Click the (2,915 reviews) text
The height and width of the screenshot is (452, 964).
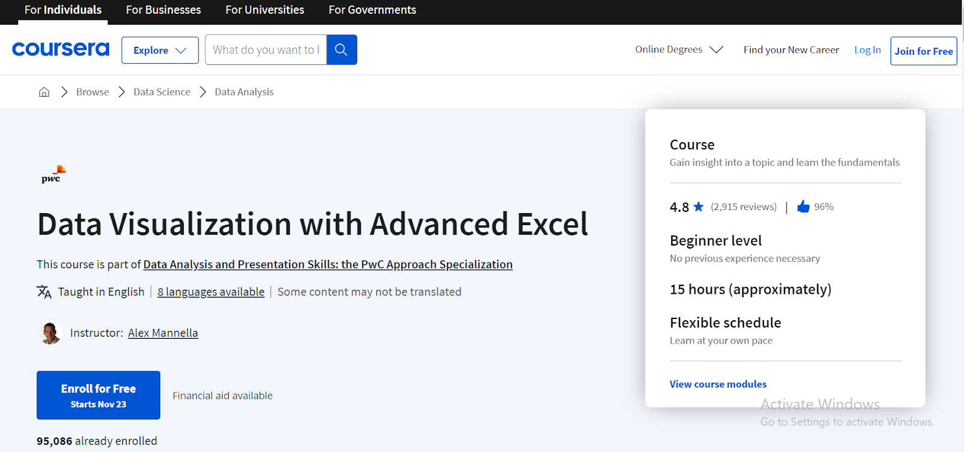tap(743, 206)
